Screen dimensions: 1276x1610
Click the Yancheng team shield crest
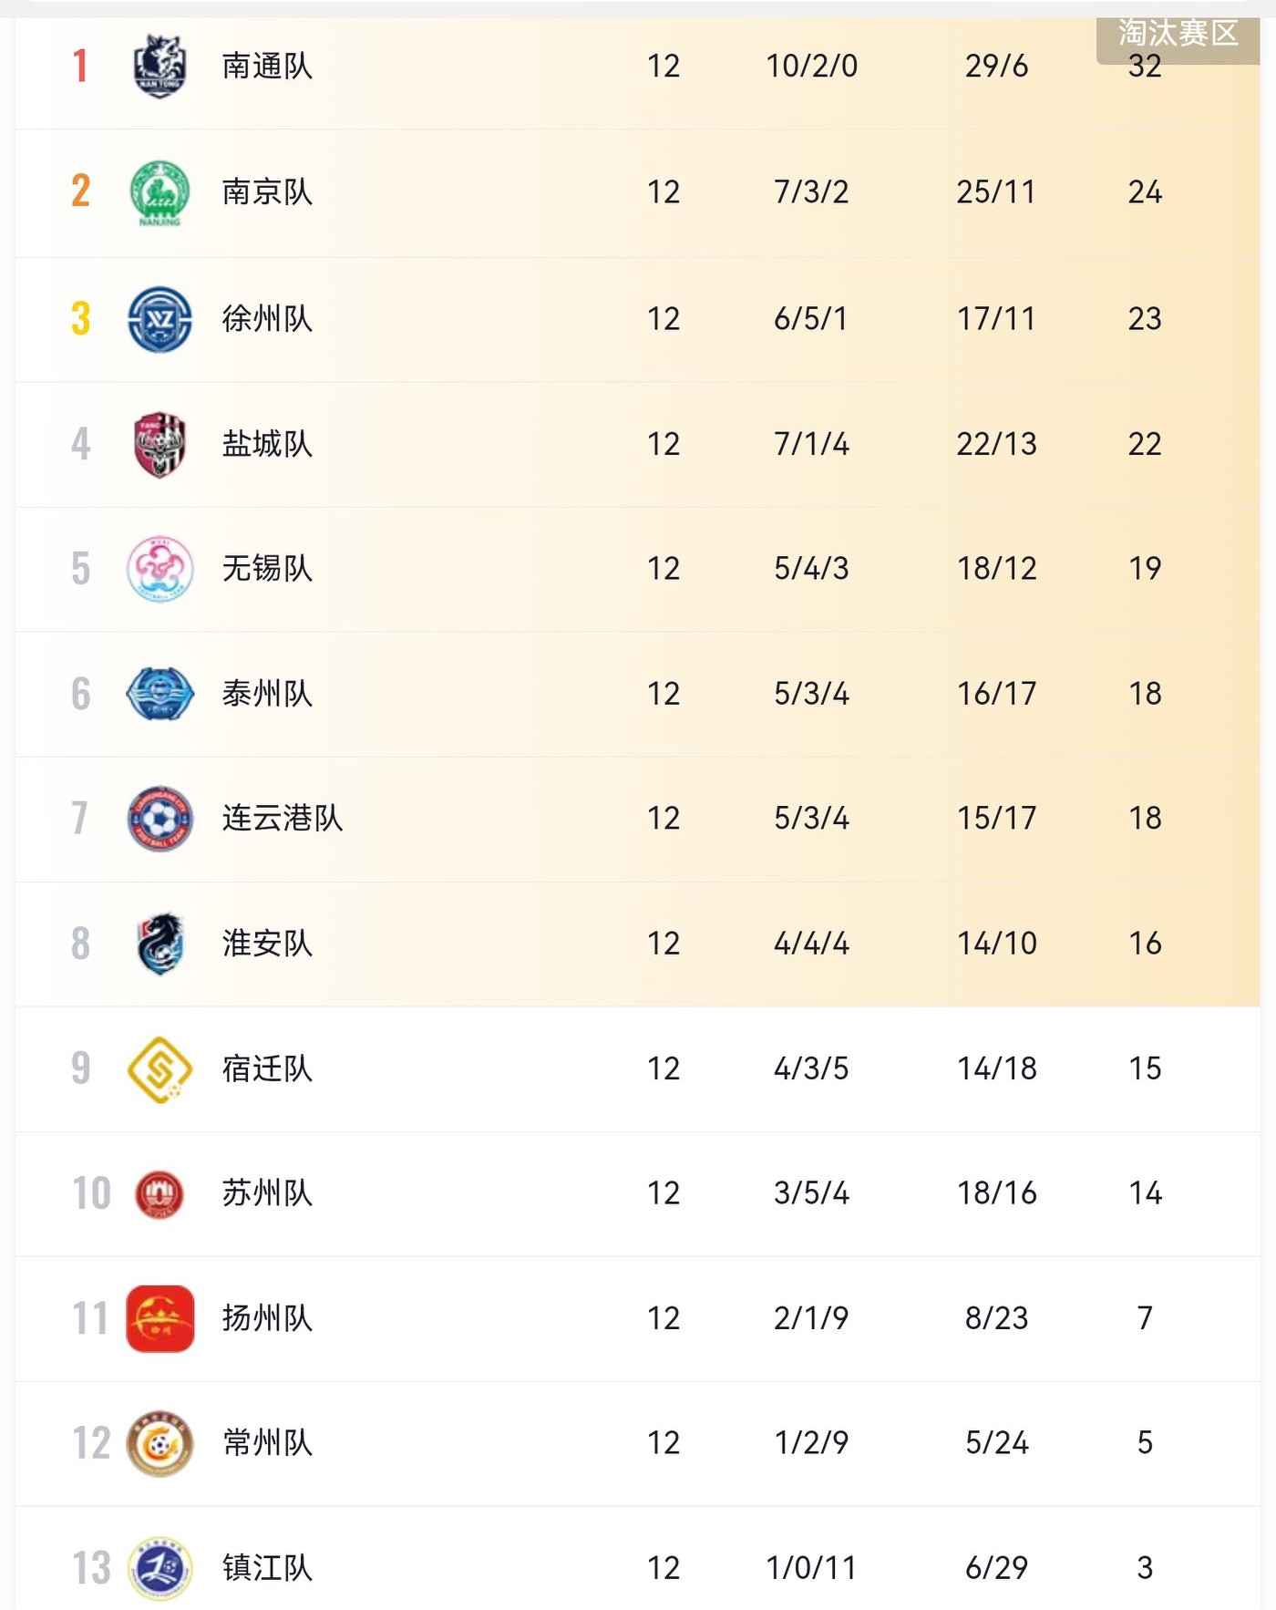pyautogui.click(x=159, y=444)
